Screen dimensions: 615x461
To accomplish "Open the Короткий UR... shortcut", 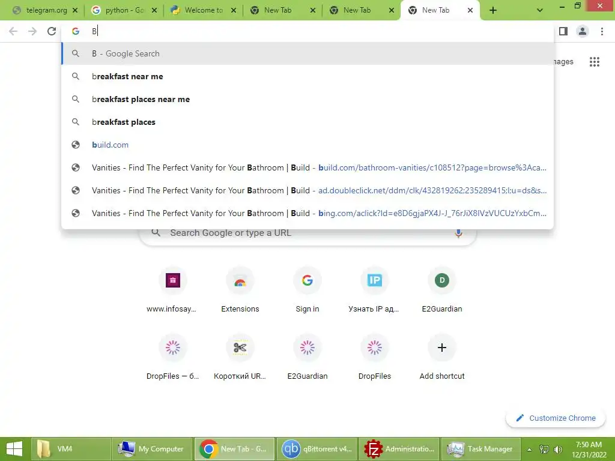I will click(240, 358).
